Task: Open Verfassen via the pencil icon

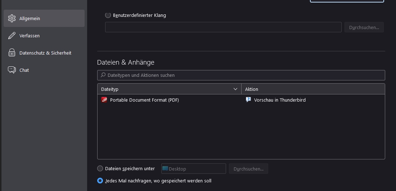Action: coord(12,36)
